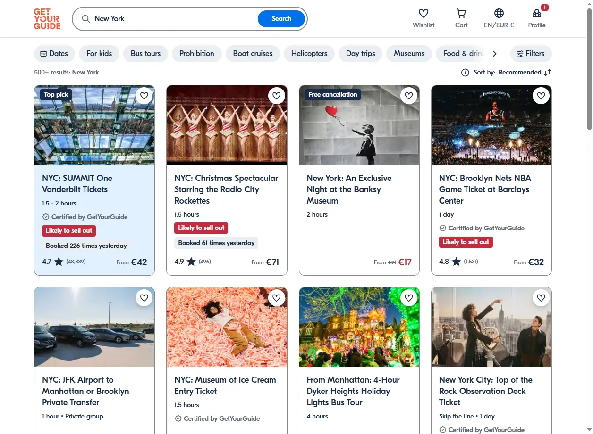Image resolution: width=593 pixels, height=434 pixels.
Task: Click '500+ results: New York' text
Action: (x=67, y=73)
